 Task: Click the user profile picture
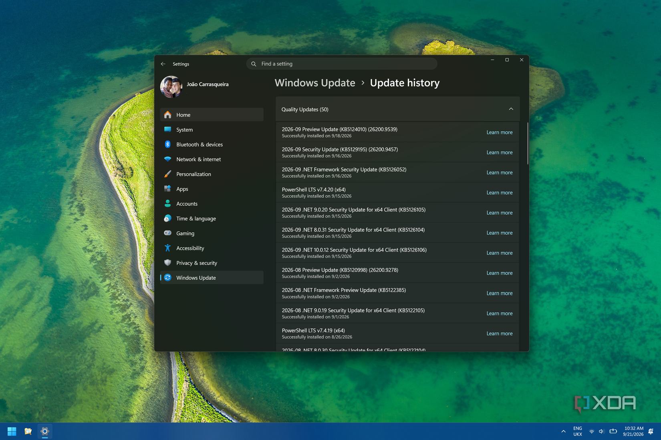pos(171,87)
